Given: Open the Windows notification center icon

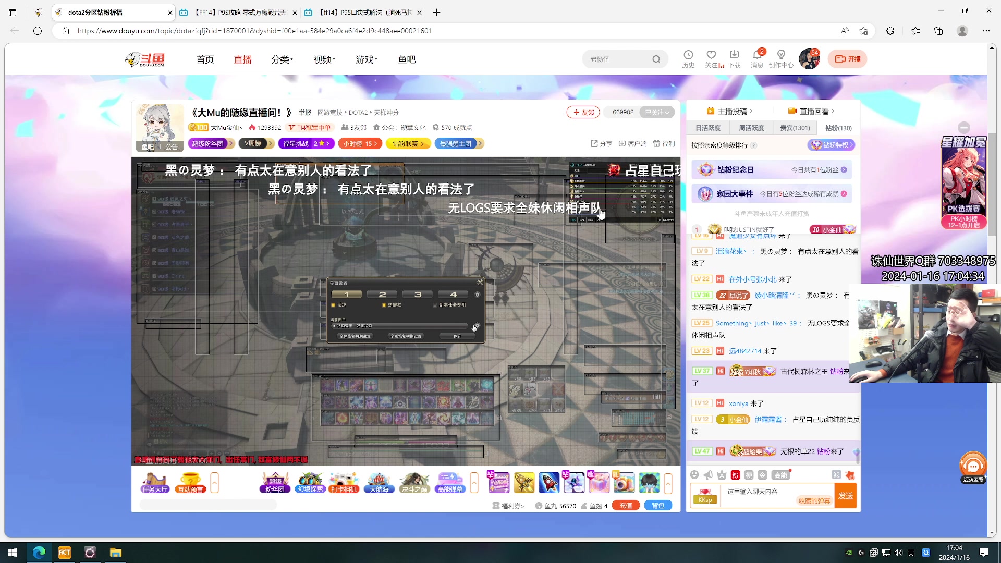Looking at the screenshot, I should pyautogui.click(x=984, y=553).
